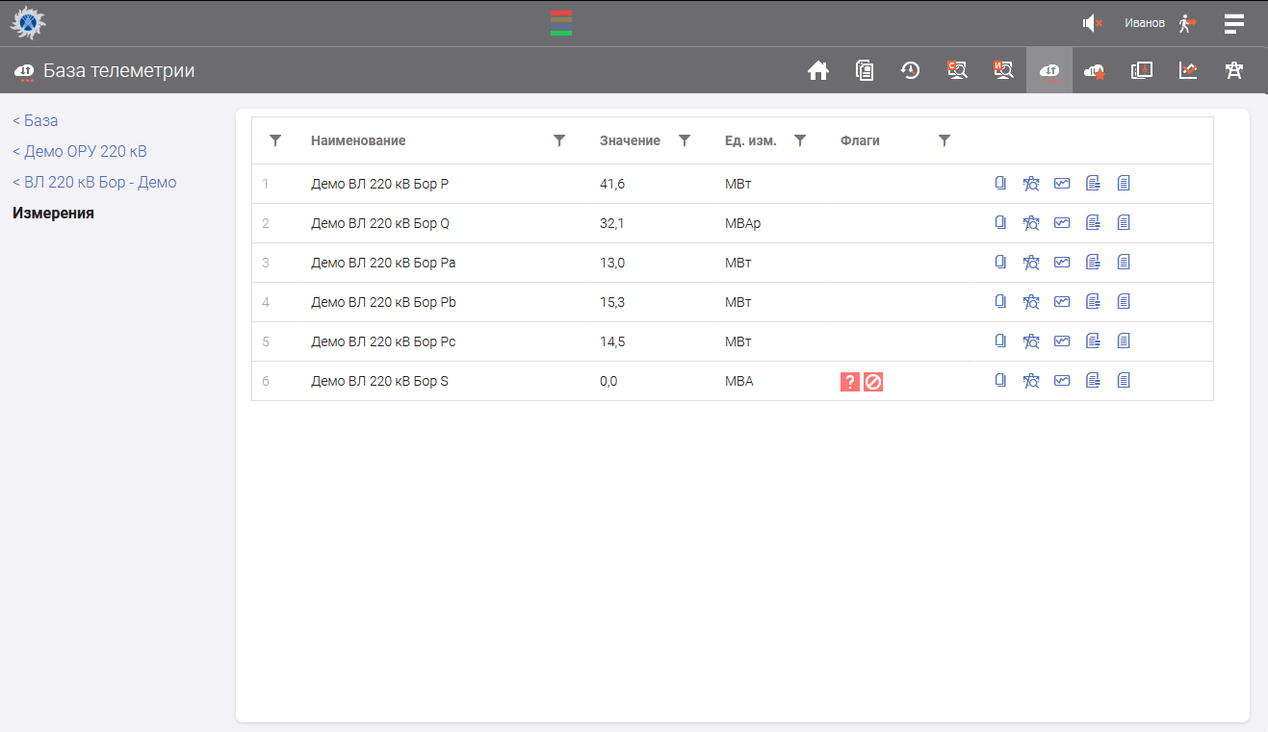The image size is (1268, 732).
Task: Click the red question flag on Бор S
Action: 849,382
